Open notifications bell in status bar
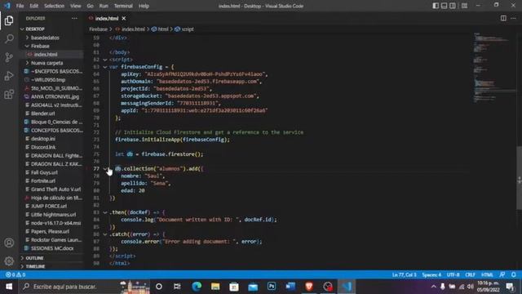The width and height of the screenshot is (522, 294). coord(514,274)
